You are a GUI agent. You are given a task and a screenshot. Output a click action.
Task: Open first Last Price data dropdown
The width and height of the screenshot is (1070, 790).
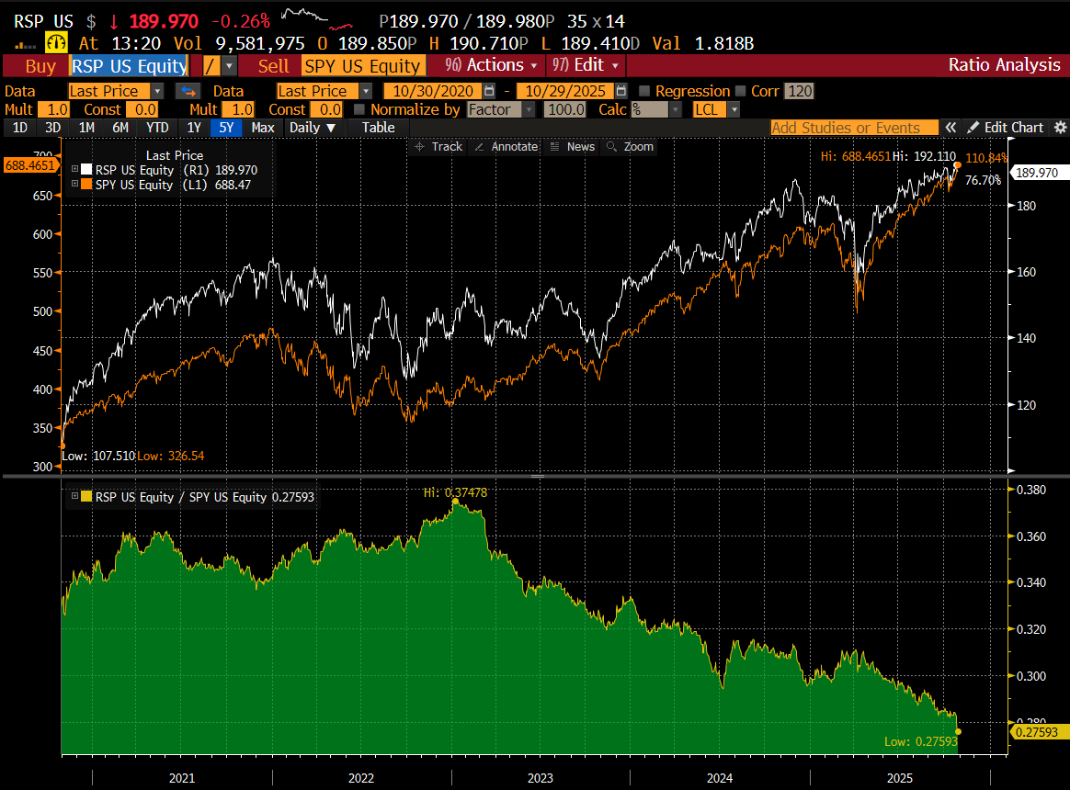click(x=157, y=91)
